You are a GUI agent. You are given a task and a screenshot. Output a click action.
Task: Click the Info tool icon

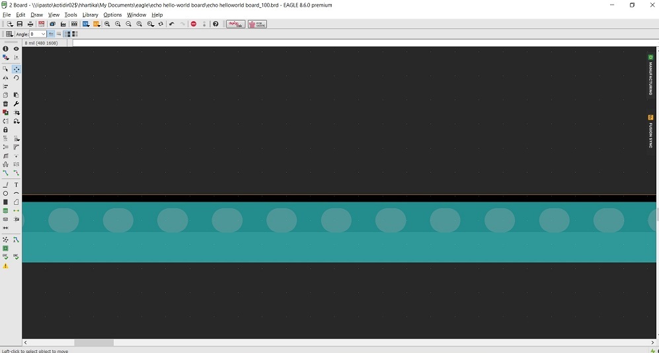(x=5, y=49)
